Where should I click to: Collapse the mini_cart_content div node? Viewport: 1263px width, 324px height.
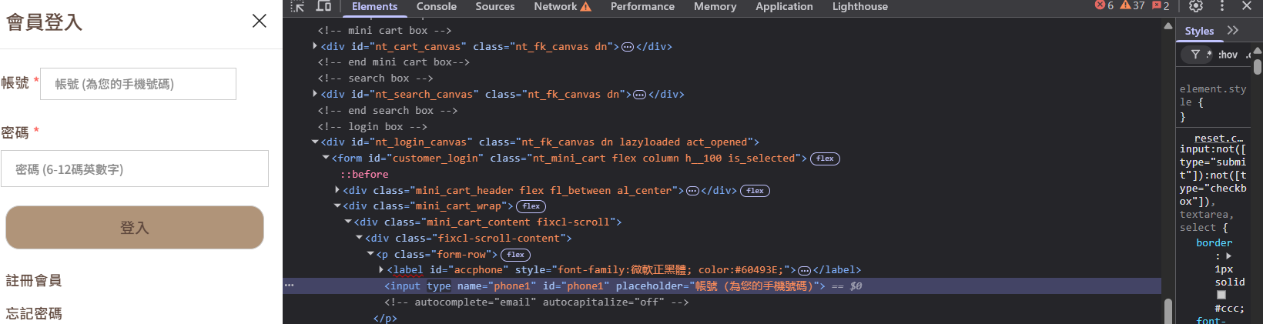pyautogui.click(x=348, y=222)
